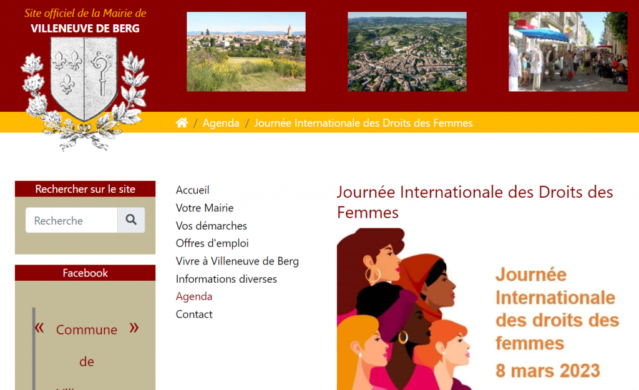Screen dimensions: 639x390
Task: Open the Commune de Villeneuve Facebook link
Action: 87,329
